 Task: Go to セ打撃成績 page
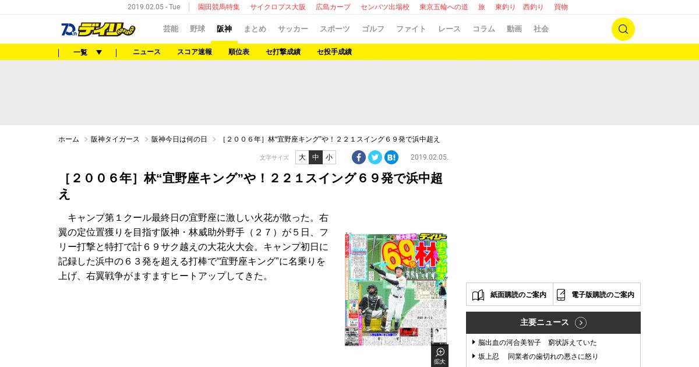click(x=283, y=52)
